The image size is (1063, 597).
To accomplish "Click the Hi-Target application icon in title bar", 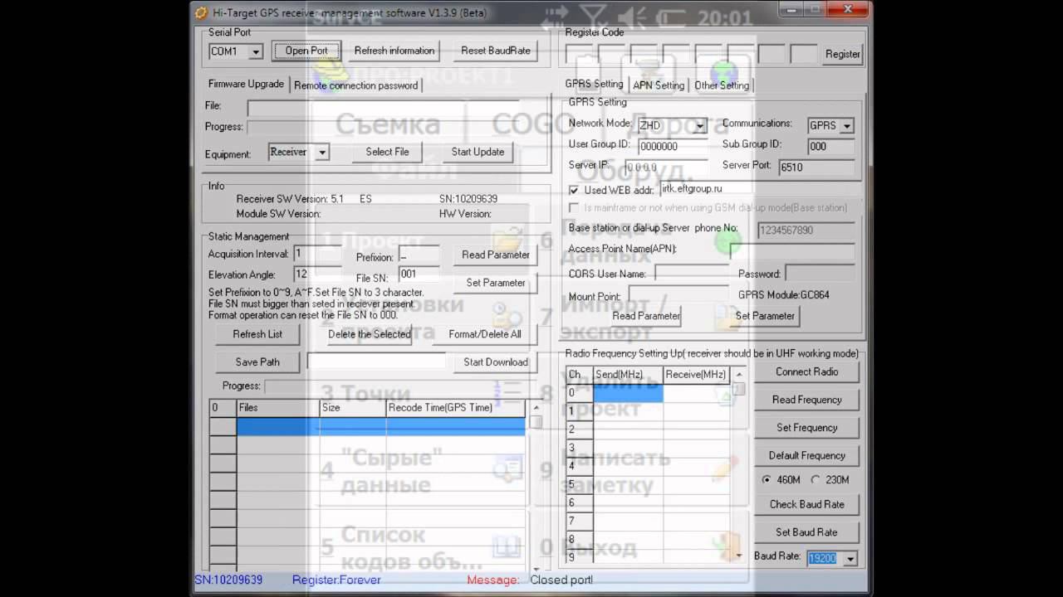I will click(x=201, y=12).
